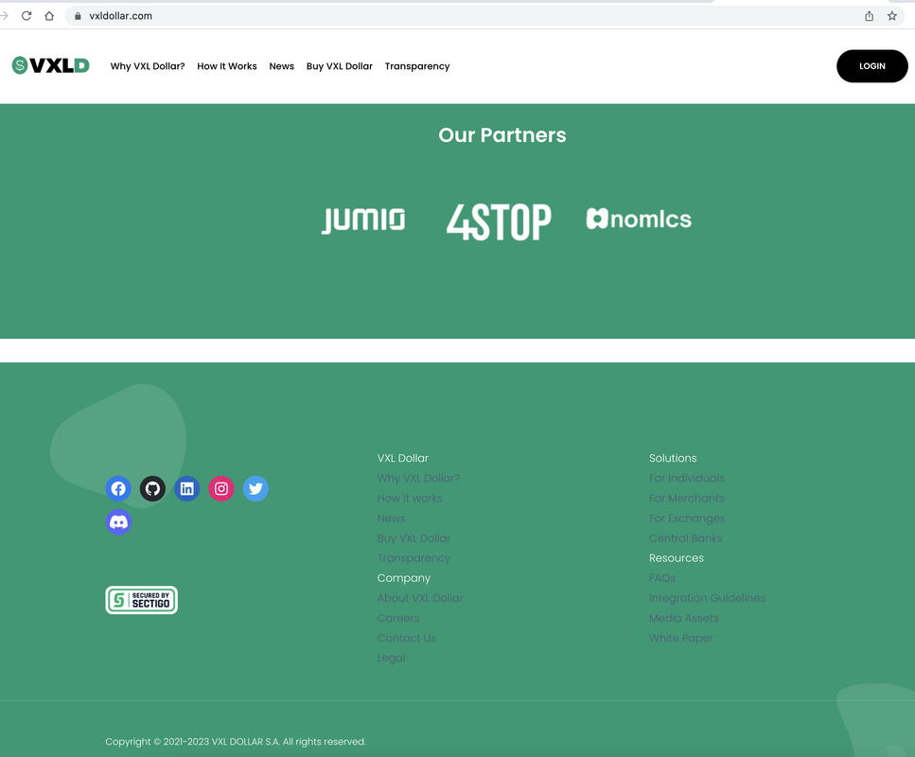Open the GitHub social icon
This screenshot has width=915, height=757.
coord(152,488)
